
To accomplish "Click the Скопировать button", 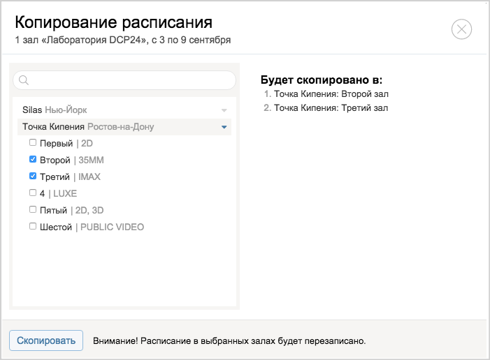I will point(46,340).
